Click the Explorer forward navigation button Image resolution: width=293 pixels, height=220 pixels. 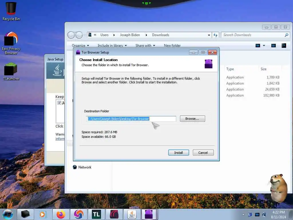(x=79, y=35)
